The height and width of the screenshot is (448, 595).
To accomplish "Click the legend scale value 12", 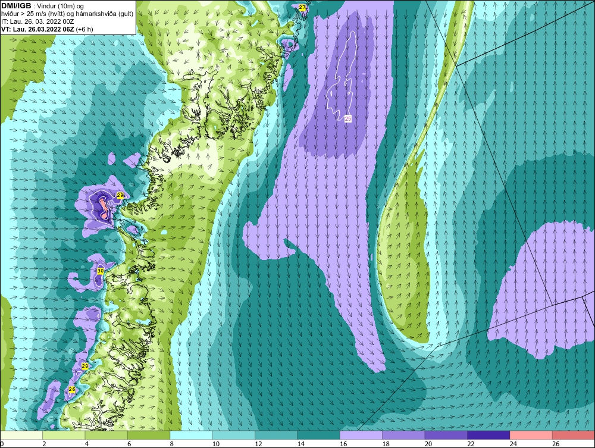I will 258,444.
